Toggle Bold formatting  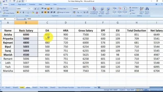coord(18,13)
